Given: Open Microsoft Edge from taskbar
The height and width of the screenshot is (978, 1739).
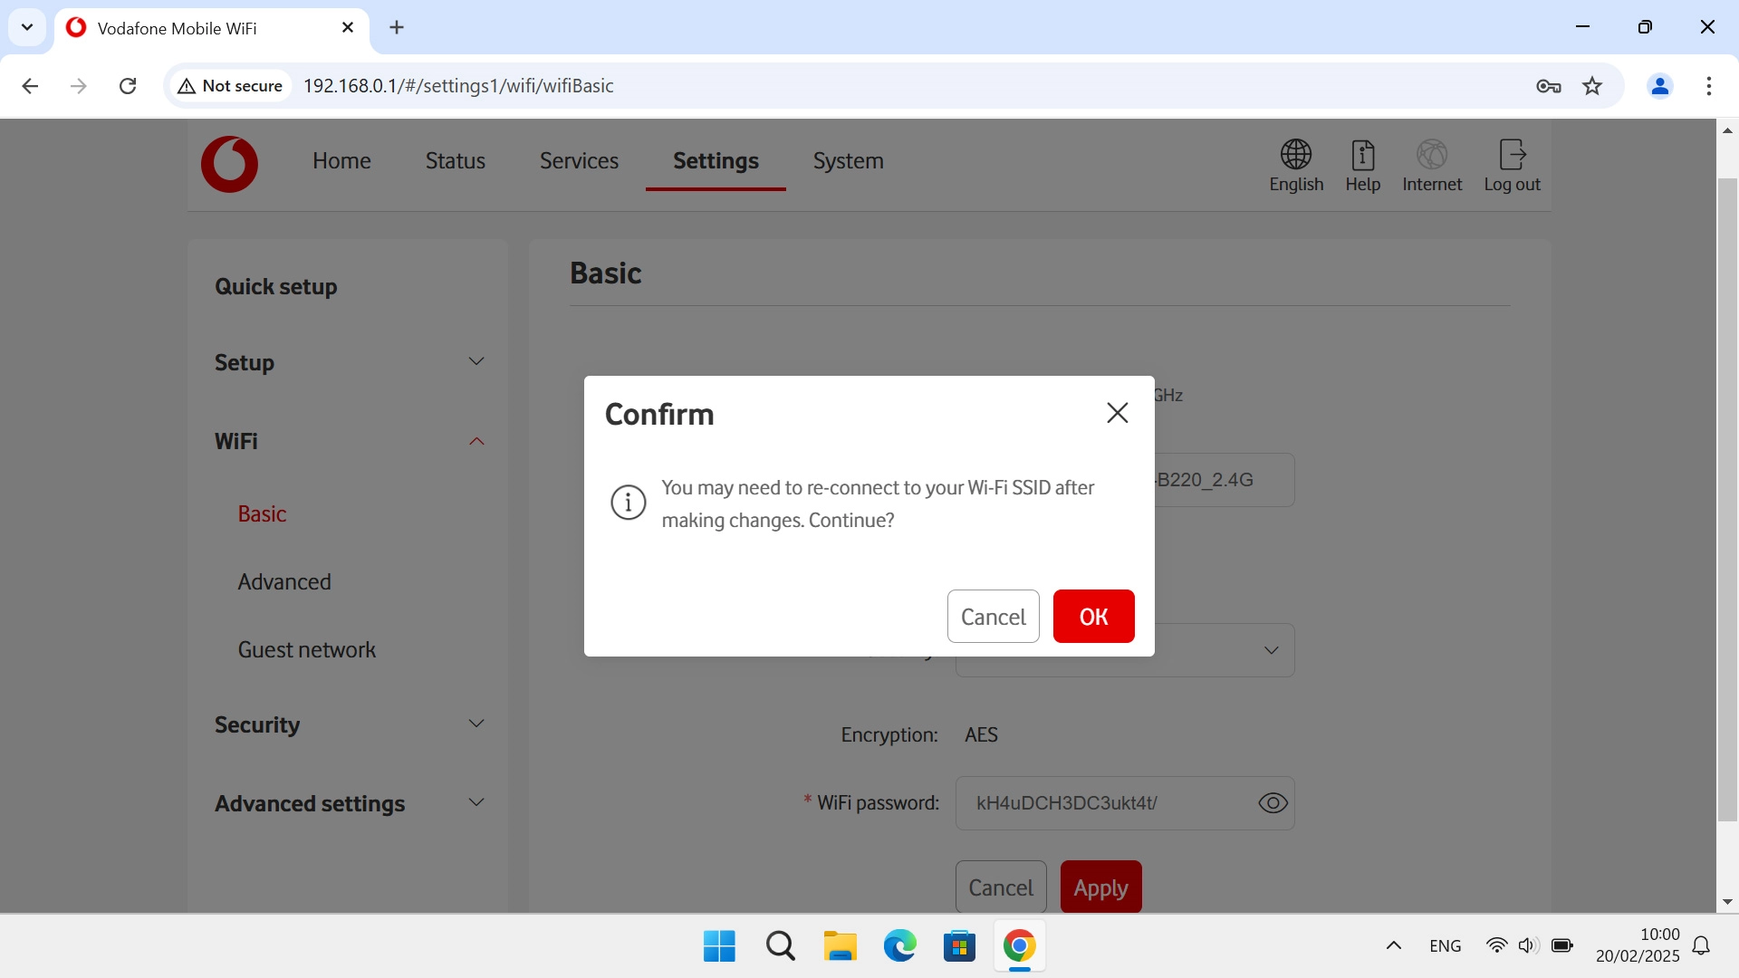Looking at the screenshot, I should pyautogui.click(x=899, y=946).
